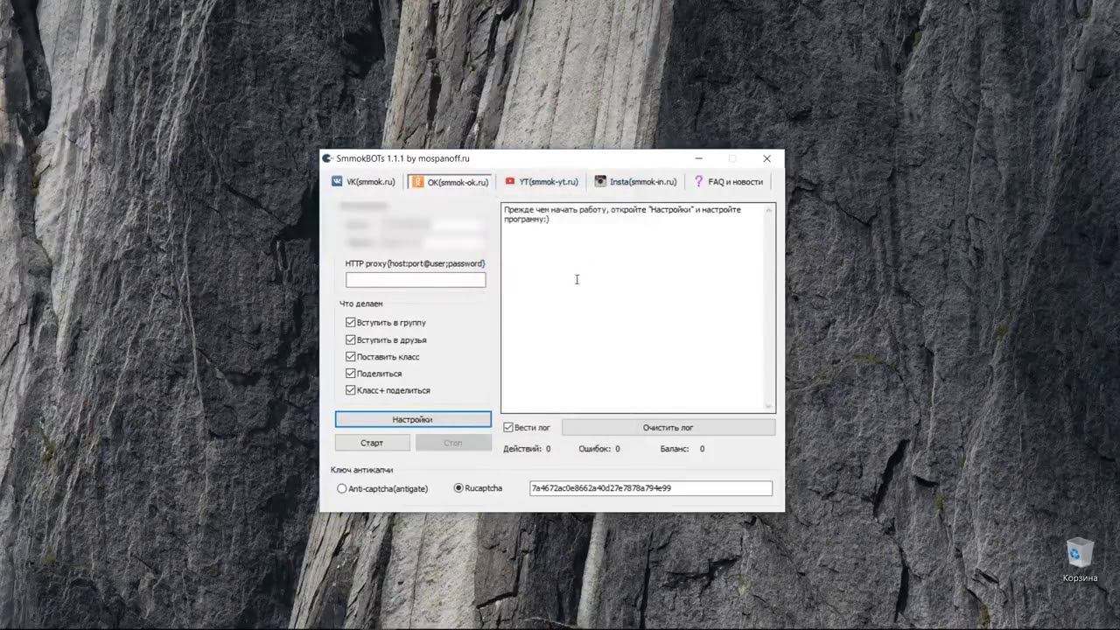The height and width of the screenshot is (630, 1120).
Task: Click the Баланс: 0 readout
Action: pos(682,449)
